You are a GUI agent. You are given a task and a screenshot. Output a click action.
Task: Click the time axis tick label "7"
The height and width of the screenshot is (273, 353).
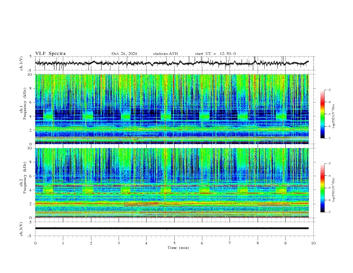tap(230, 243)
